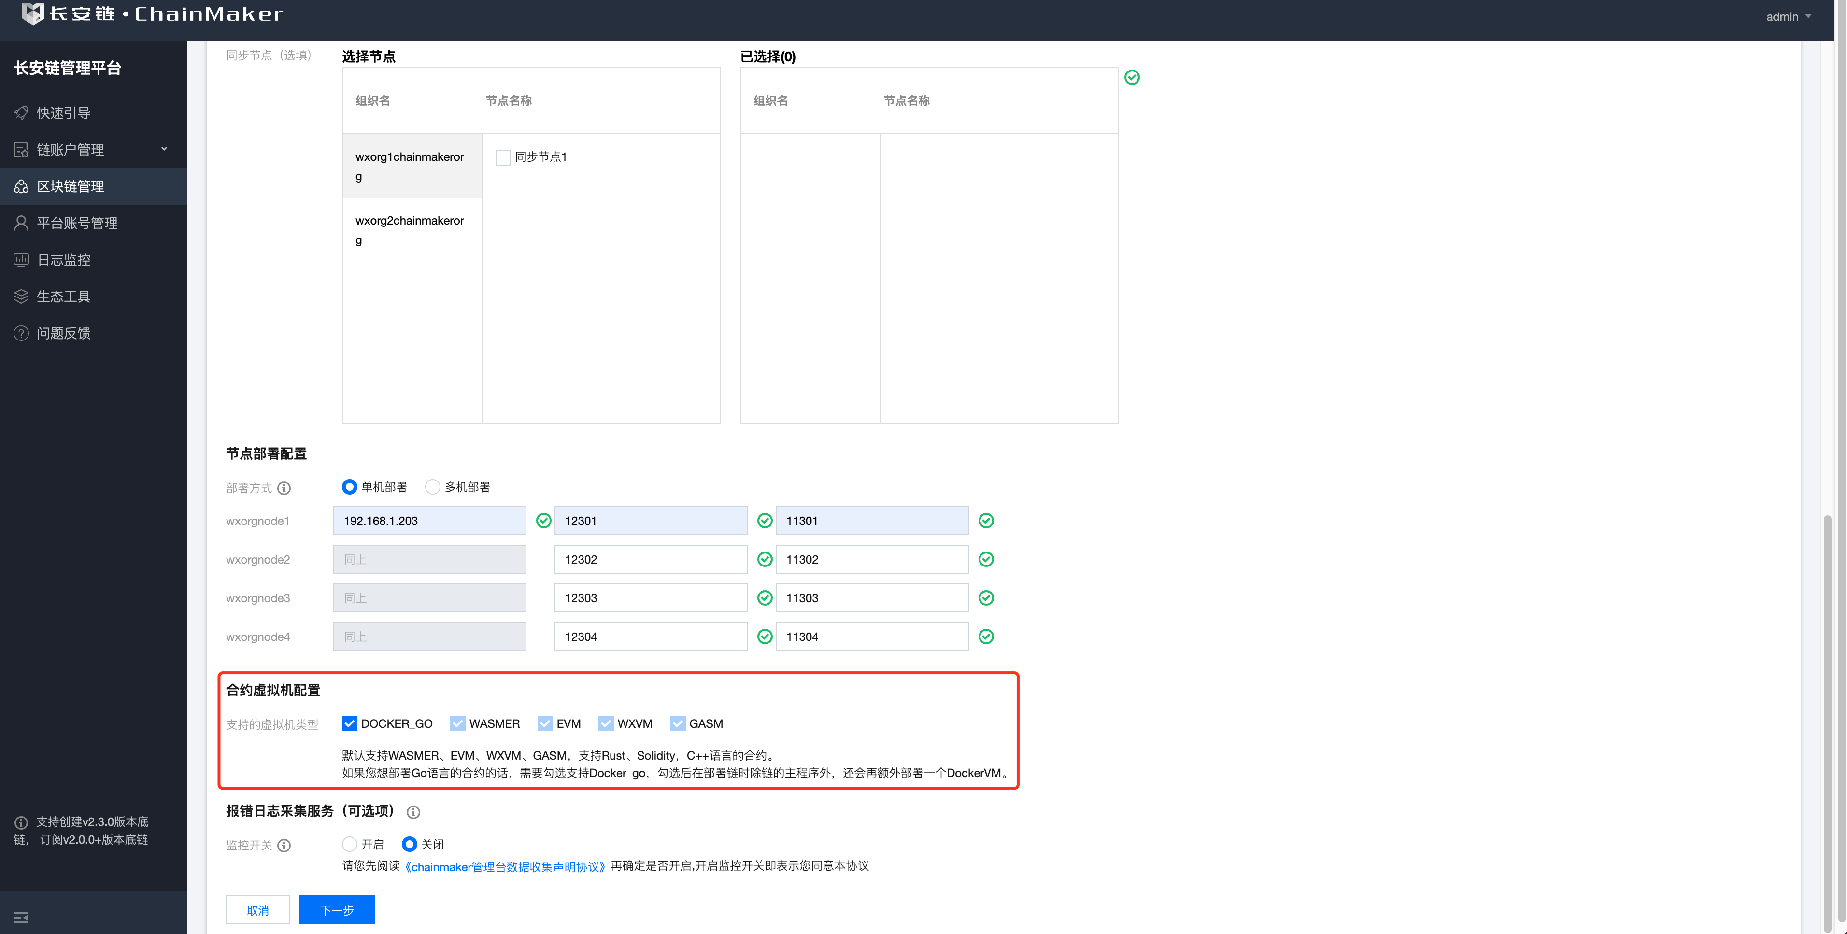The width and height of the screenshot is (1847, 934).
Task: Select wxorg2chainmakerorg organization row
Action: tap(410, 229)
